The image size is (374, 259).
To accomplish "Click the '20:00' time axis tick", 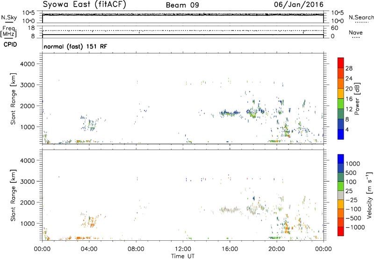I will (x=277, y=249).
